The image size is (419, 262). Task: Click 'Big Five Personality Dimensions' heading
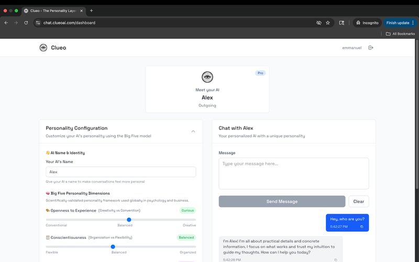click(x=80, y=193)
